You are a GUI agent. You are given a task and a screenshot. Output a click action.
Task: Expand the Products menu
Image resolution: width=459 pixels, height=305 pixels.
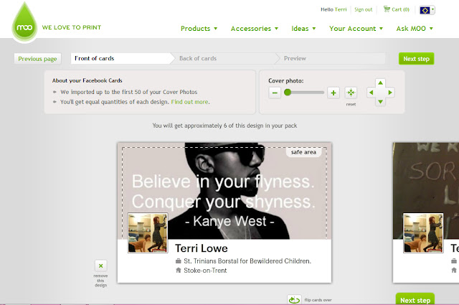click(x=199, y=29)
